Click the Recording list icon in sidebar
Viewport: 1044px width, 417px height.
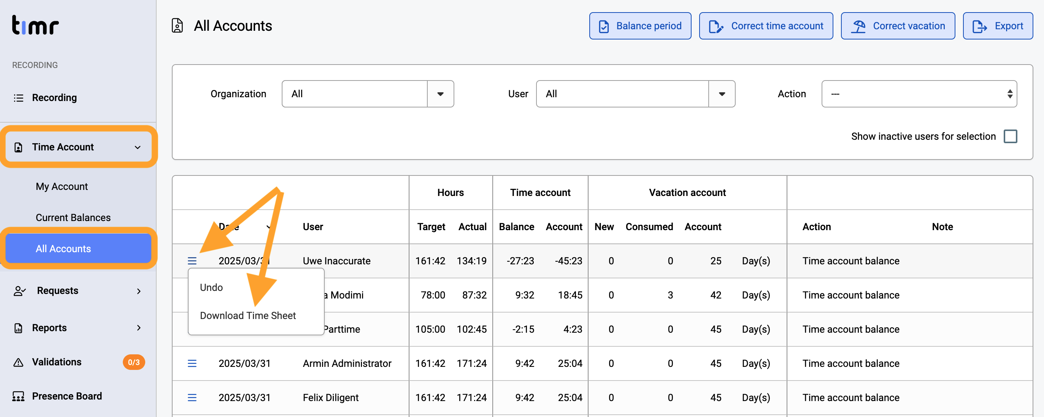pyautogui.click(x=19, y=98)
